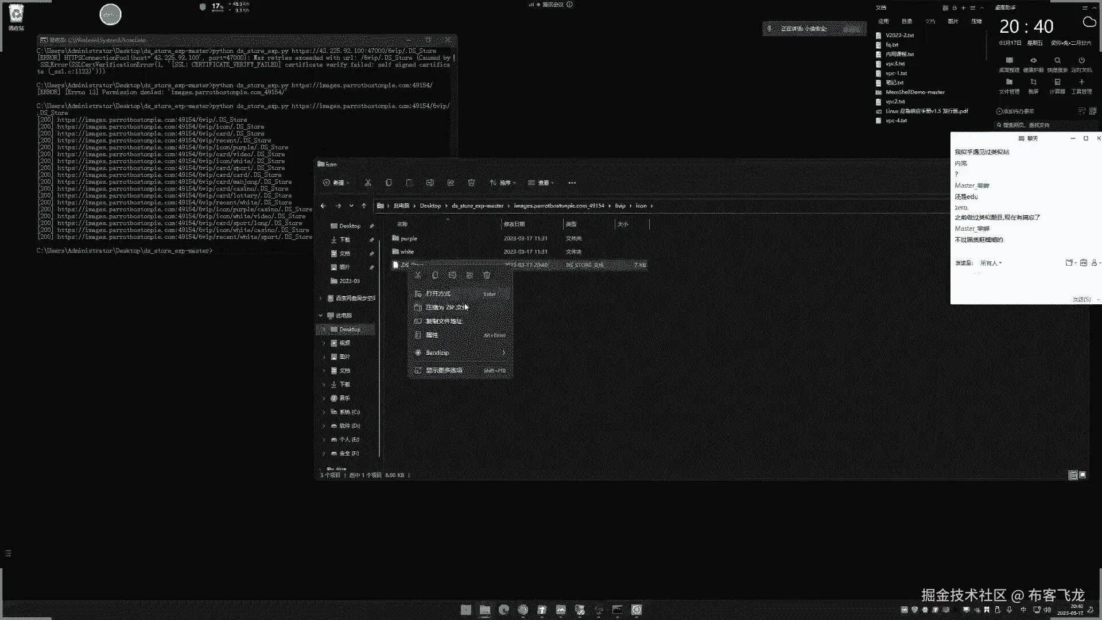Click the timed shutdown power icon
Viewport: 1102px width, 620px height.
pyautogui.click(x=1081, y=61)
